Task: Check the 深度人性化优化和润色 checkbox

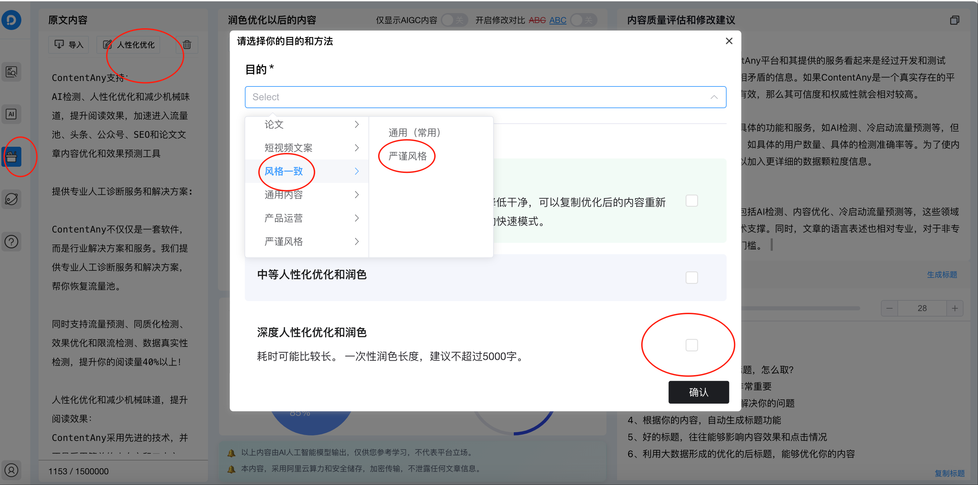Action: coord(692,345)
